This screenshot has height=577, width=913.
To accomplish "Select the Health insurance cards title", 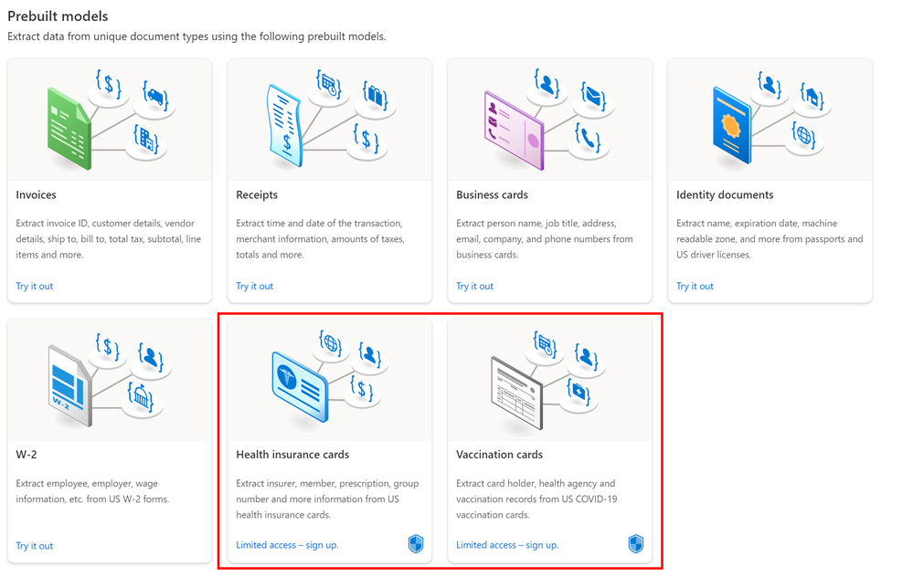I will [292, 455].
